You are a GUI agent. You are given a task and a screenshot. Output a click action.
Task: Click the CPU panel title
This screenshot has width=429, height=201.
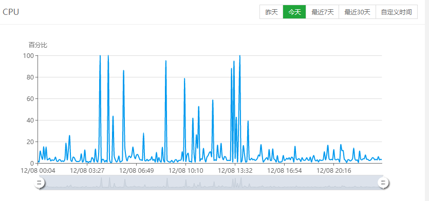[x=11, y=12]
